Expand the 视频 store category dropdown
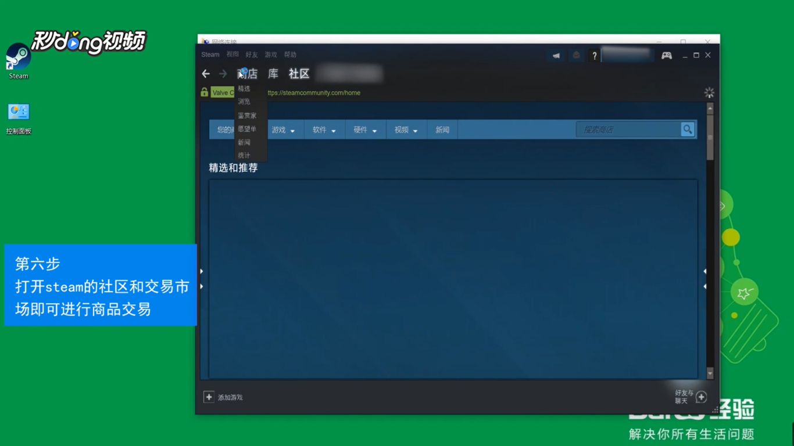794x446 pixels. point(406,130)
